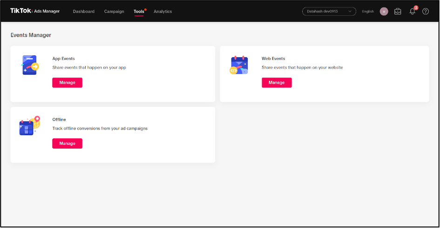The width and height of the screenshot is (440, 228).
Task: Select the Tools menu item
Action: point(139,12)
